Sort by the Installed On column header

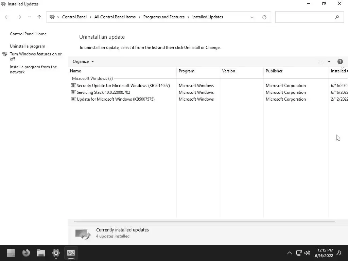point(339,71)
